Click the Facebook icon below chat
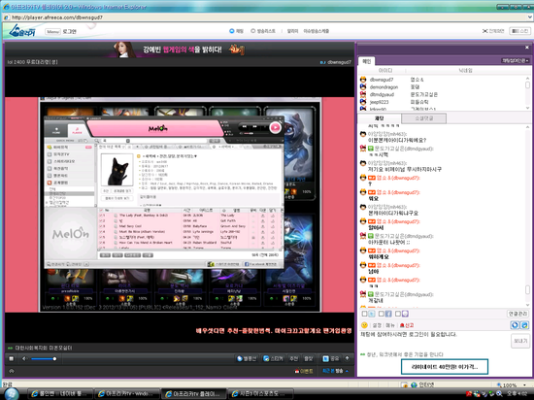Image resolution: width=534 pixels, height=400 pixels. [388, 314]
